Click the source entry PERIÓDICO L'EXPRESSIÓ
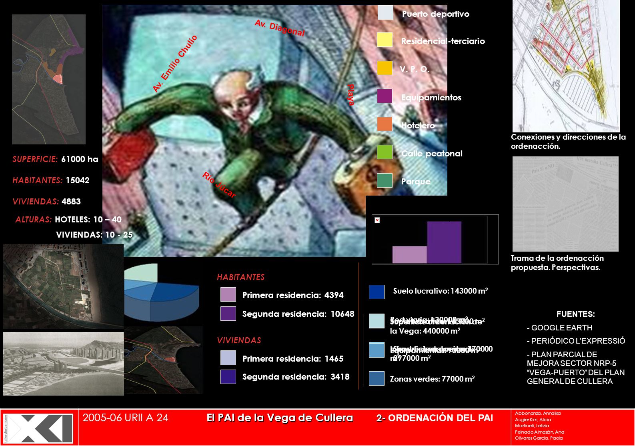Viewport: 635px width, 446px height. [x=576, y=341]
